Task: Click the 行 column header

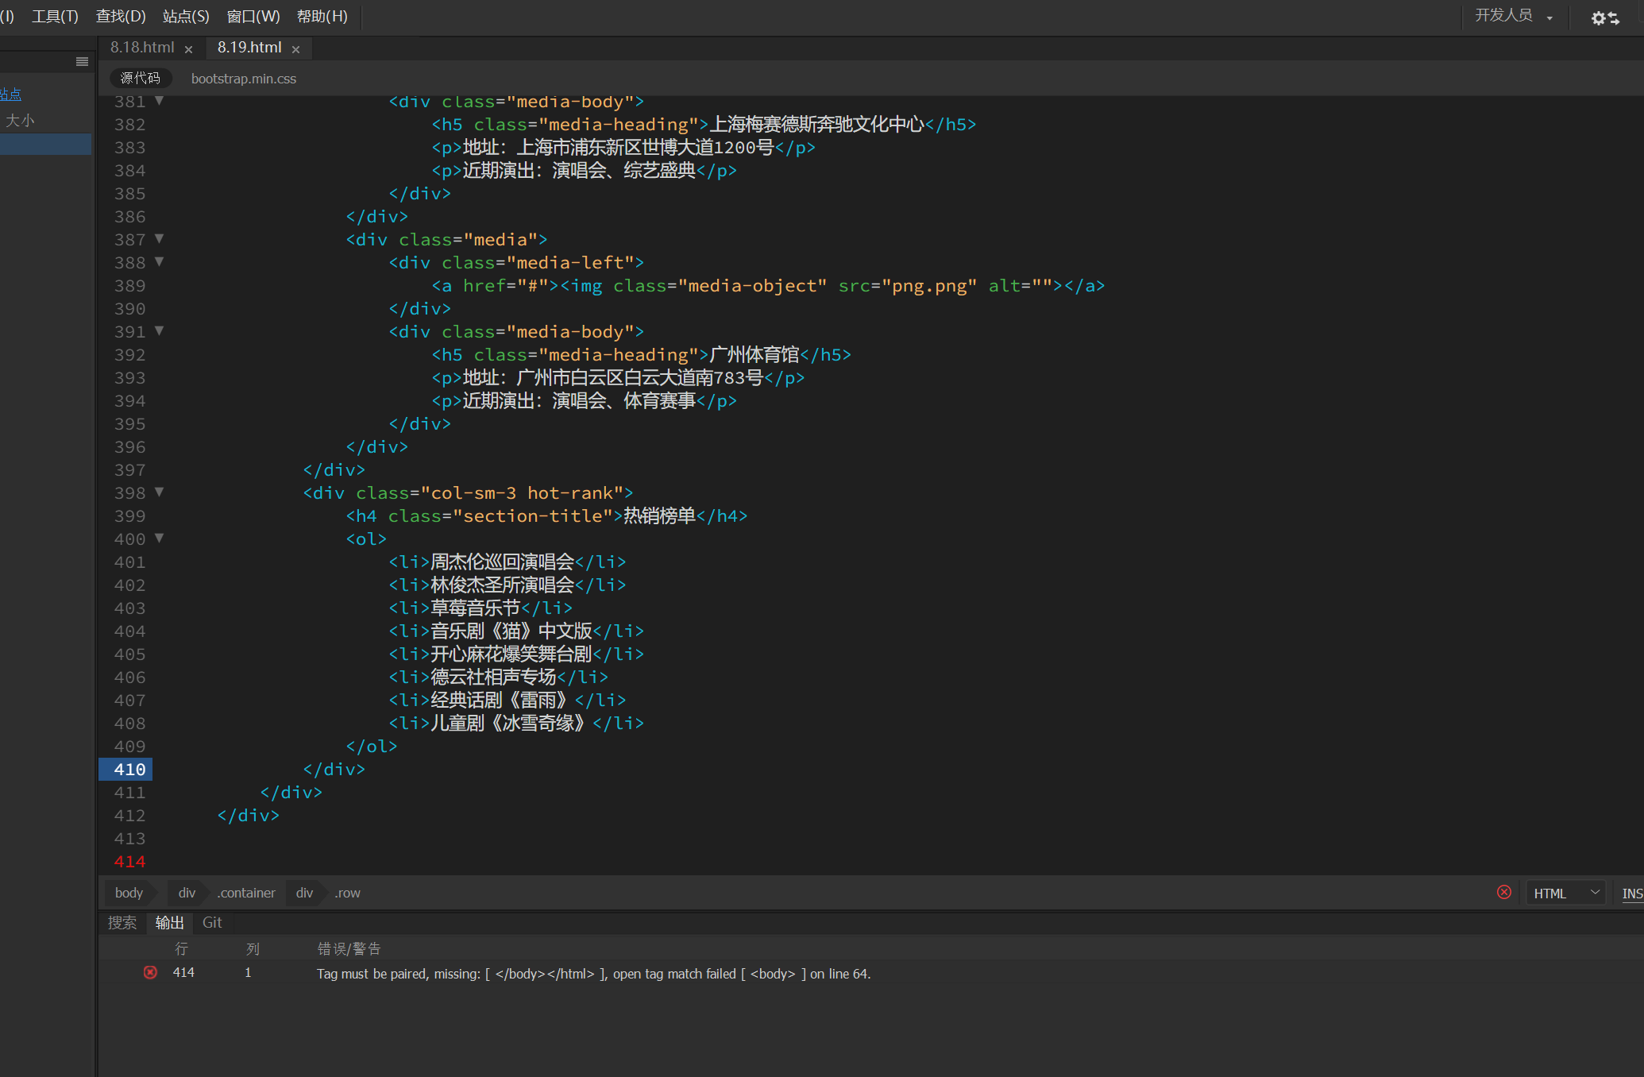Action: coord(181,949)
